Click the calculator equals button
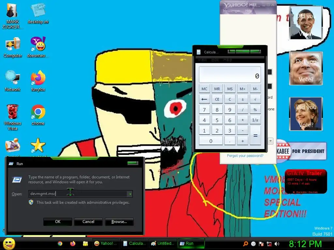The image size is (334, 250). pos(255,136)
